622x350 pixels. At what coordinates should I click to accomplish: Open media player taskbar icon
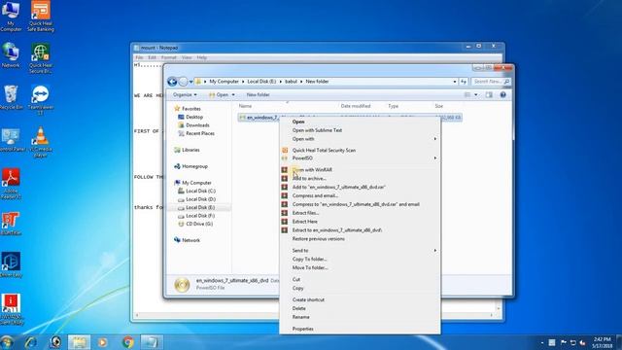(103, 342)
